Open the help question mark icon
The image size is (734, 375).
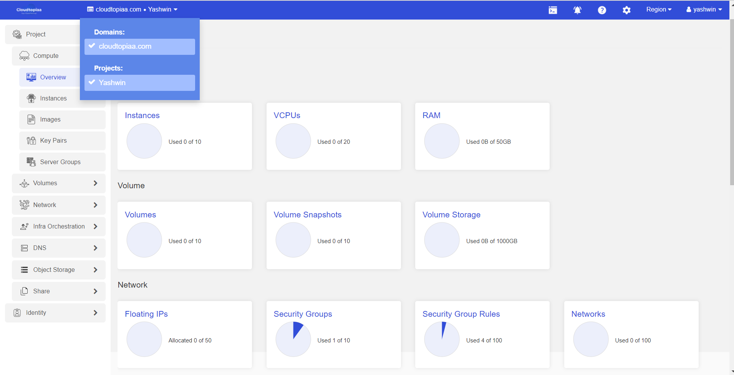click(602, 10)
